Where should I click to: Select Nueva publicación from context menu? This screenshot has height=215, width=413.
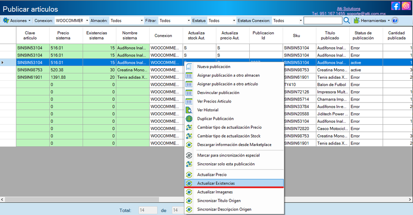tap(234, 67)
